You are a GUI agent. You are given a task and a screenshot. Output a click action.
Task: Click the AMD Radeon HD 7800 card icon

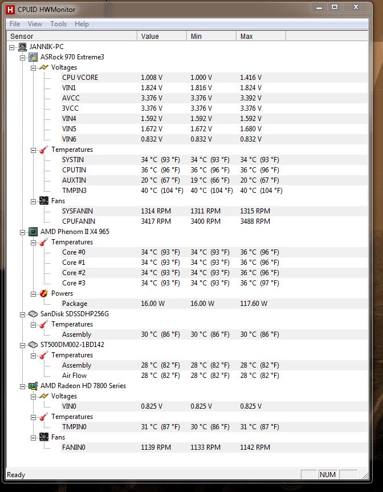(x=33, y=386)
